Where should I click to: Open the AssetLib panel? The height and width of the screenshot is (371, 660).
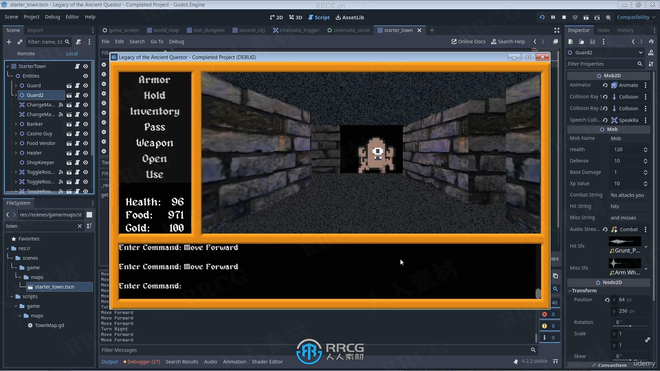pyautogui.click(x=350, y=17)
